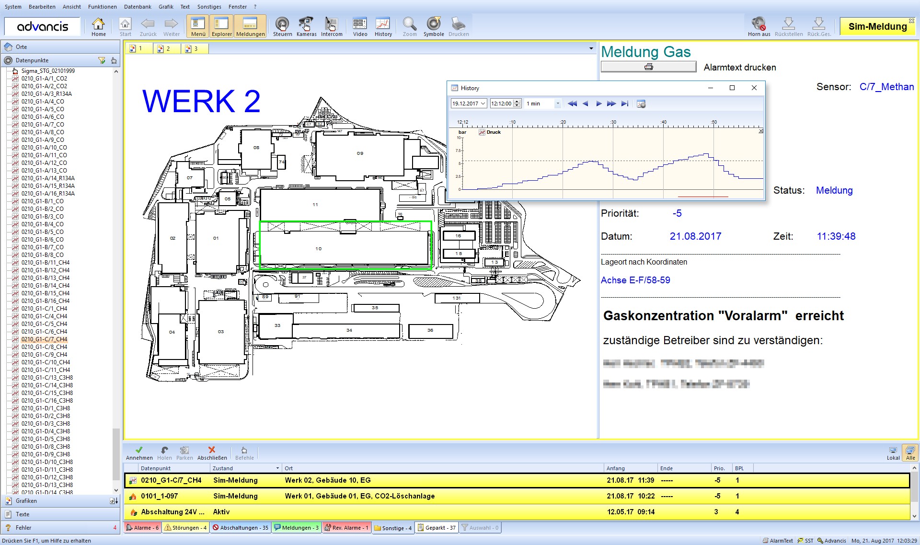Image resolution: width=920 pixels, height=545 pixels.
Task: Select message row 0101_1-097
Action: [517, 496]
